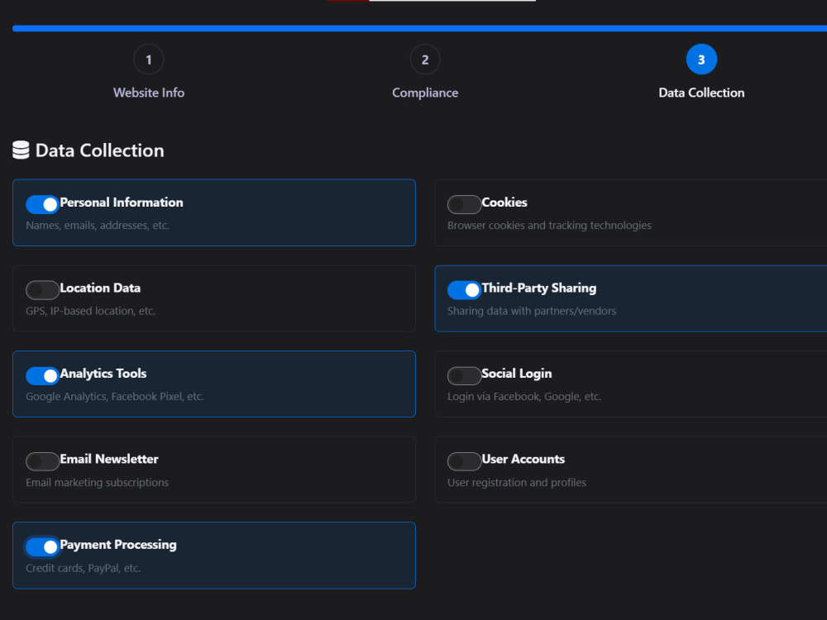Click the Location Data label
The image size is (827, 620).
tap(100, 288)
